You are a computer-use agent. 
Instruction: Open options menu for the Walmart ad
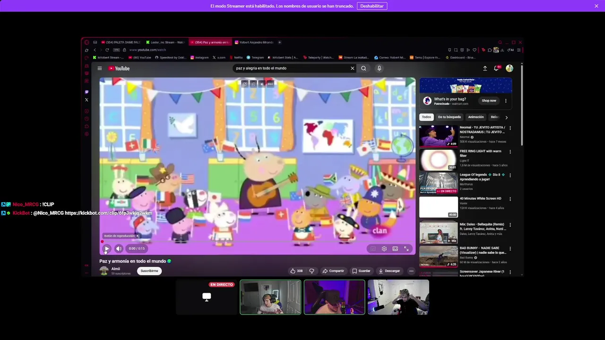[506, 101]
